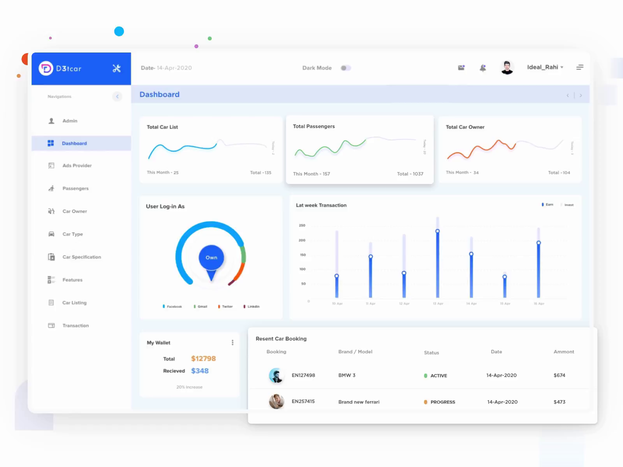
Task: Select Car Owner from the navigation
Action: [74, 211]
